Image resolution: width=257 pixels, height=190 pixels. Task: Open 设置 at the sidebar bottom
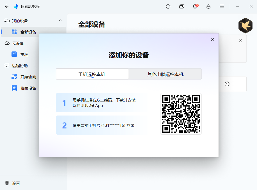pos(16,183)
